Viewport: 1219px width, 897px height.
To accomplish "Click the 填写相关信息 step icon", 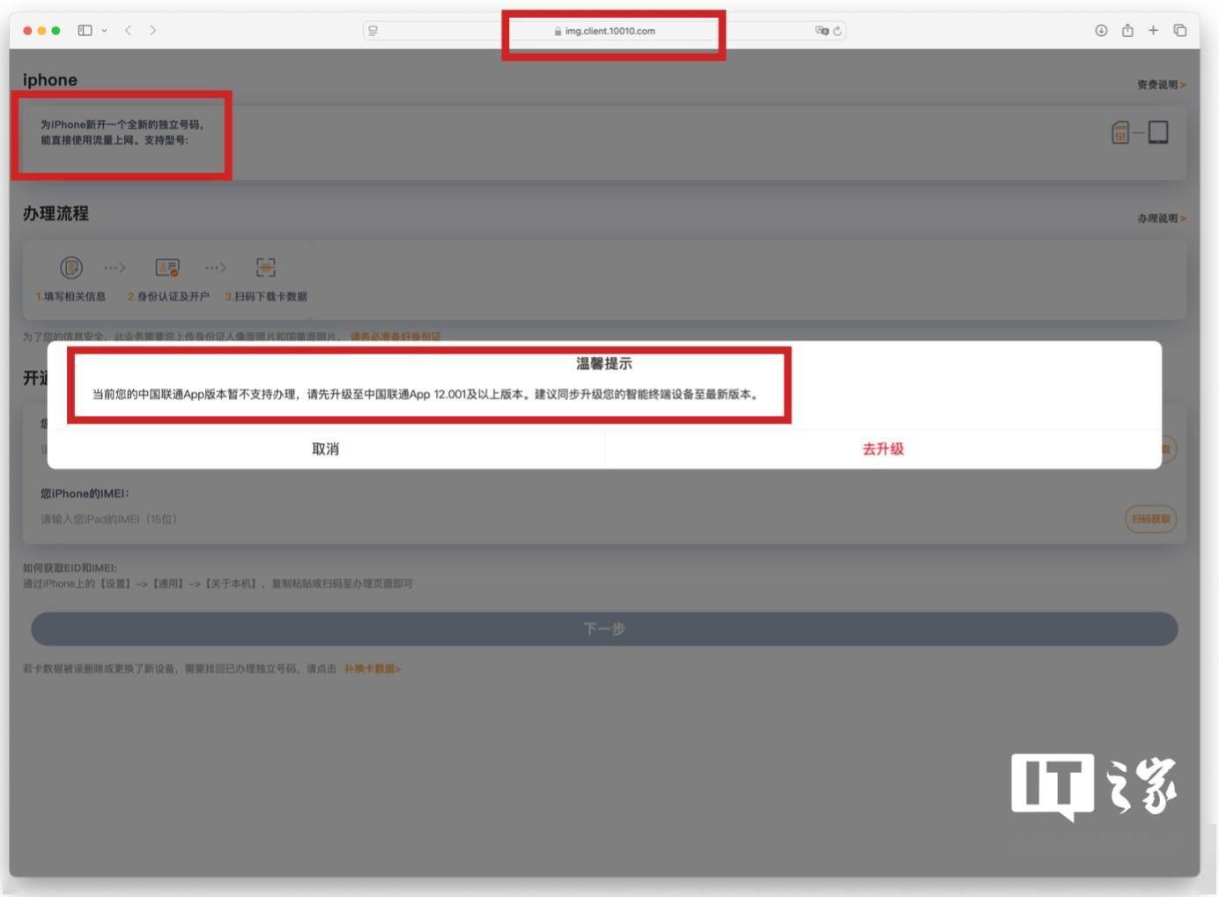I will (x=71, y=267).
